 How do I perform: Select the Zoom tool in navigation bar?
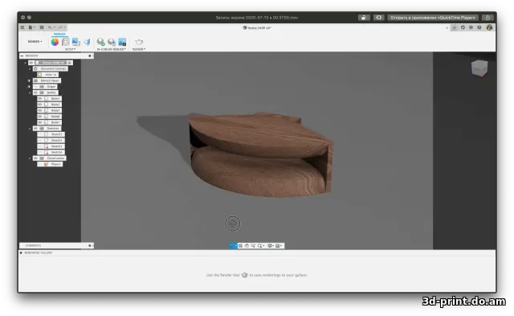click(253, 246)
